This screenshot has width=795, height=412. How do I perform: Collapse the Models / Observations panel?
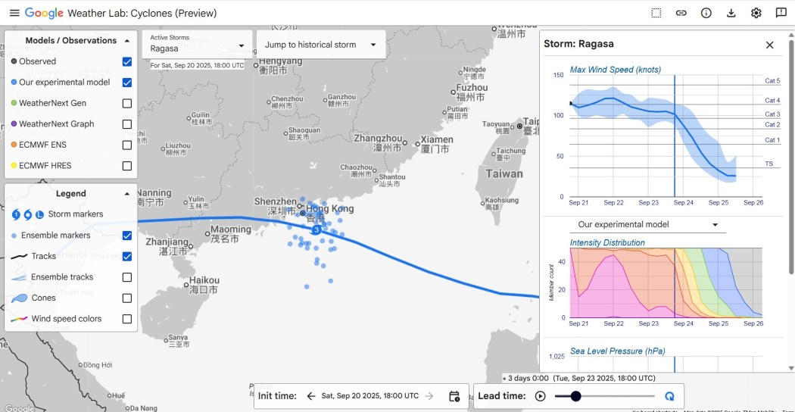coord(127,41)
